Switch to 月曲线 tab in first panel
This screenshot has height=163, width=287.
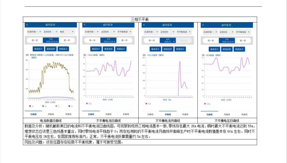[51, 114]
